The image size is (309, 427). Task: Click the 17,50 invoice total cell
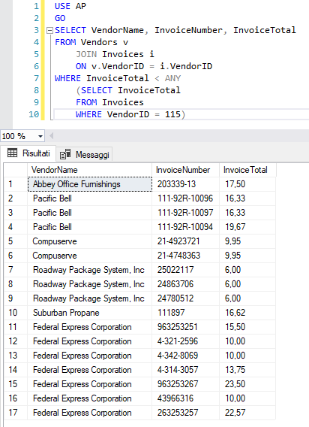(247, 184)
